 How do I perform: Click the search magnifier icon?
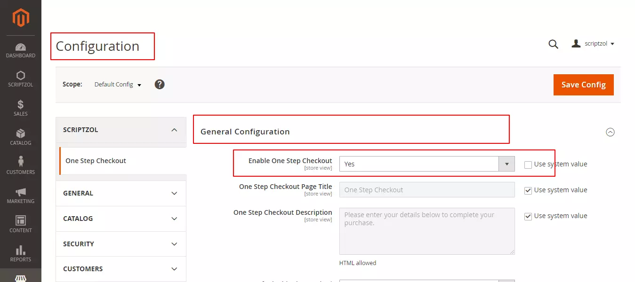(554, 44)
